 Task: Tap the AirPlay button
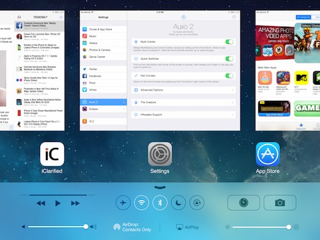(187, 227)
